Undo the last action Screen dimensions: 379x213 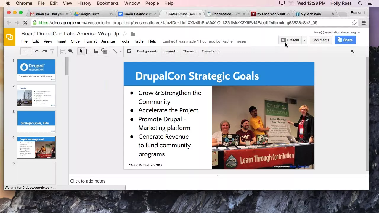37,51
